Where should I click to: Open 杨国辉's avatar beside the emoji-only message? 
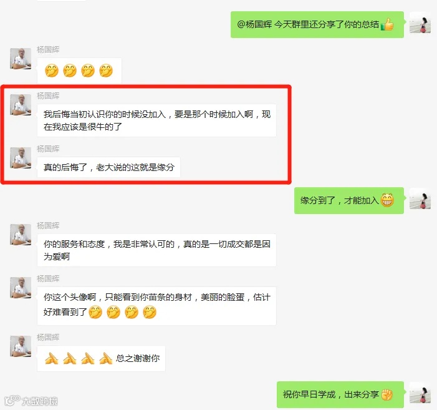click(x=21, y=59)
